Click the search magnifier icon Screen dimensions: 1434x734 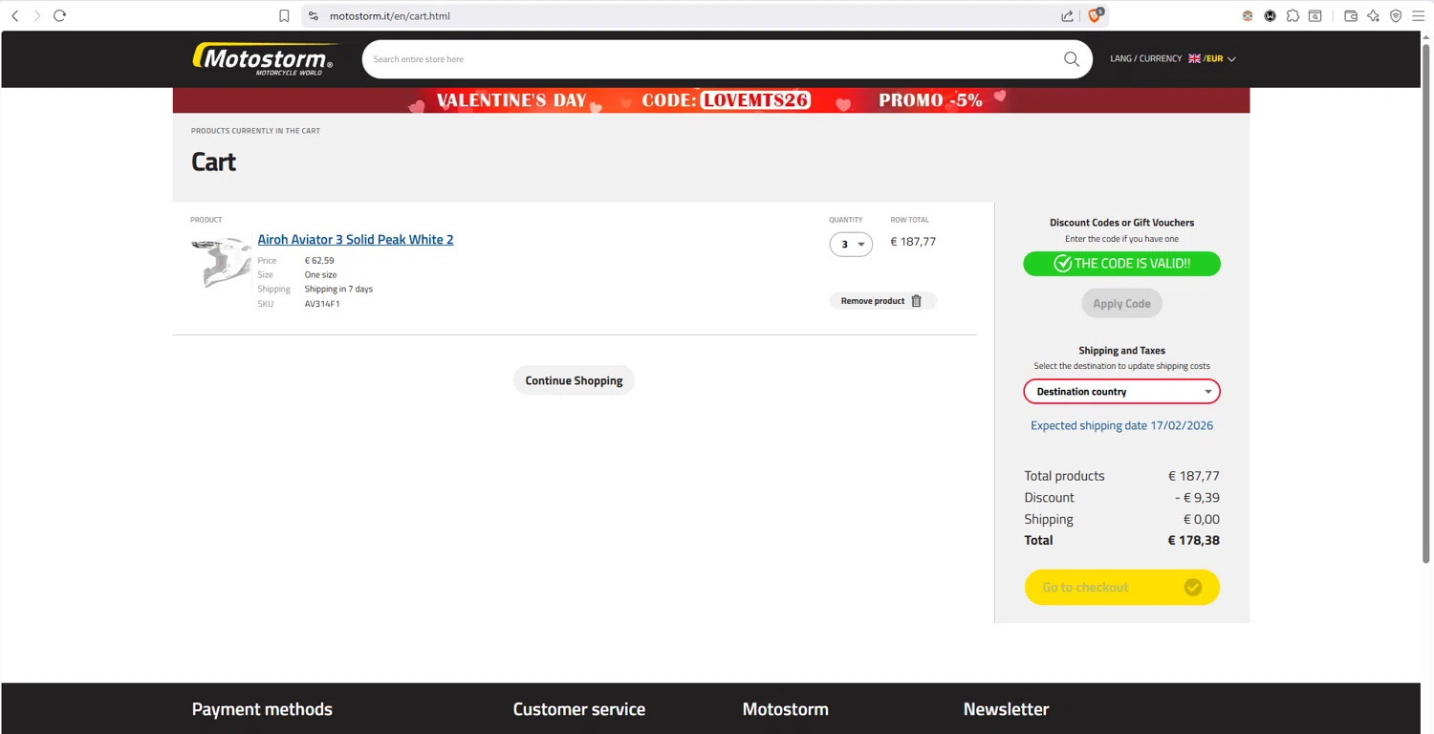(1072, 59)
